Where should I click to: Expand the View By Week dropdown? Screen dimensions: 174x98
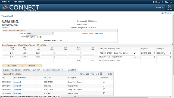(x=53, y=33)
